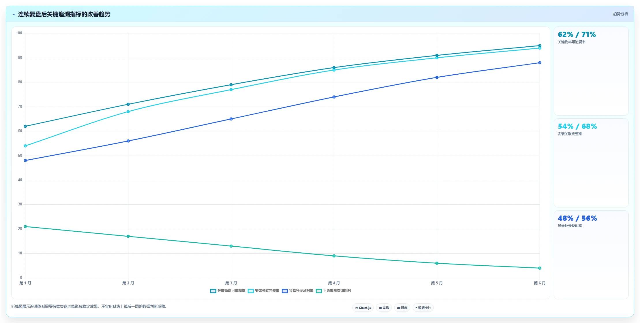
Task: Click the x-axis label 第 4 月
Action: (334, 283)
